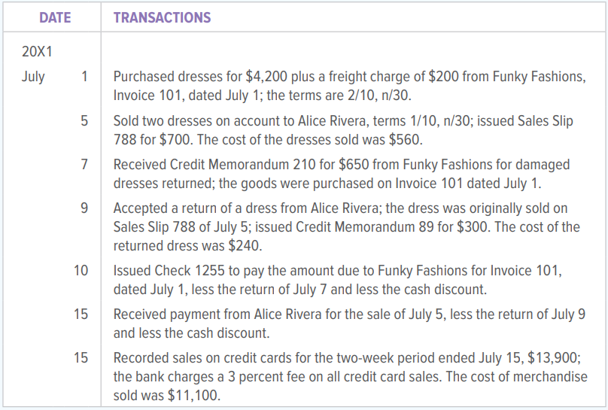This screenshot has width=608, height=410.
Task: Click the TRANSACTIONS column header
Action: [x=162, y=17]
